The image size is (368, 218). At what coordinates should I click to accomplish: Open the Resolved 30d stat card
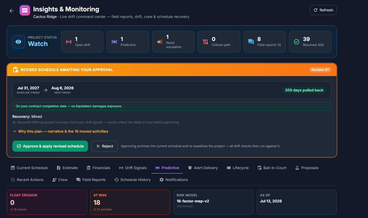(310, 42)
